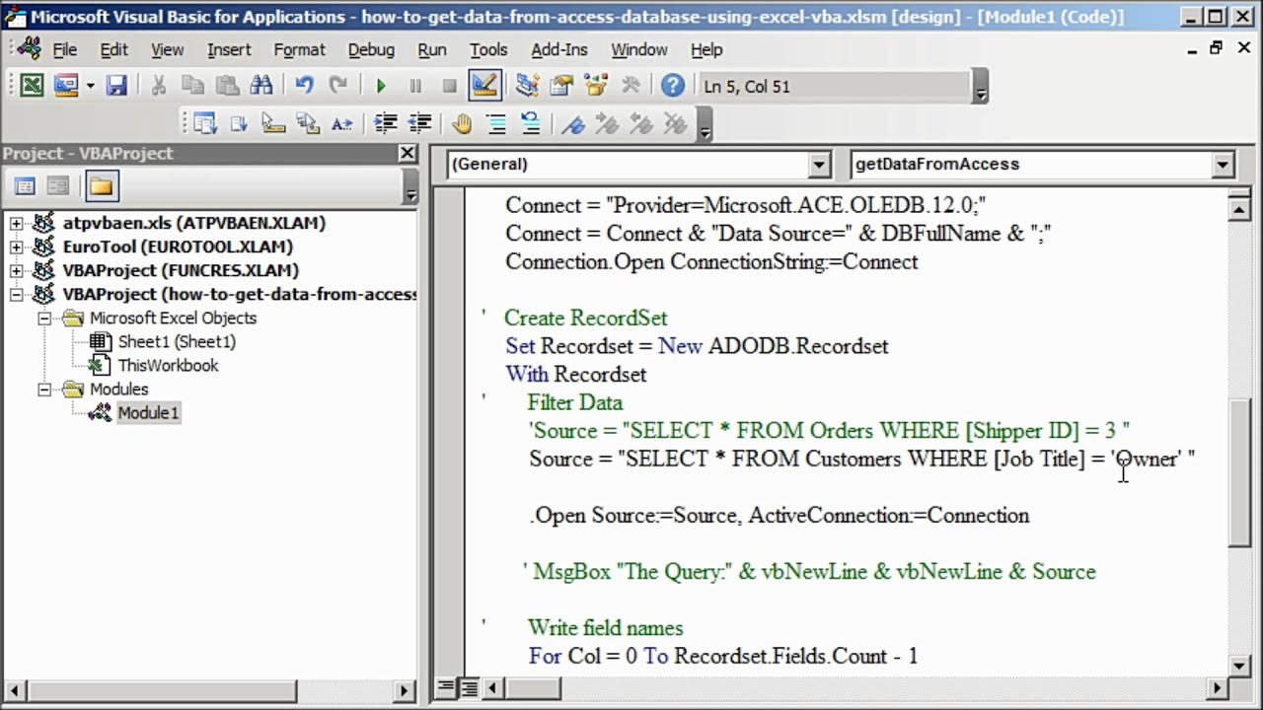1263x710 pixels.
Task: Click the Undo arrow in the toolbar
Action: (x=304, y=86)
